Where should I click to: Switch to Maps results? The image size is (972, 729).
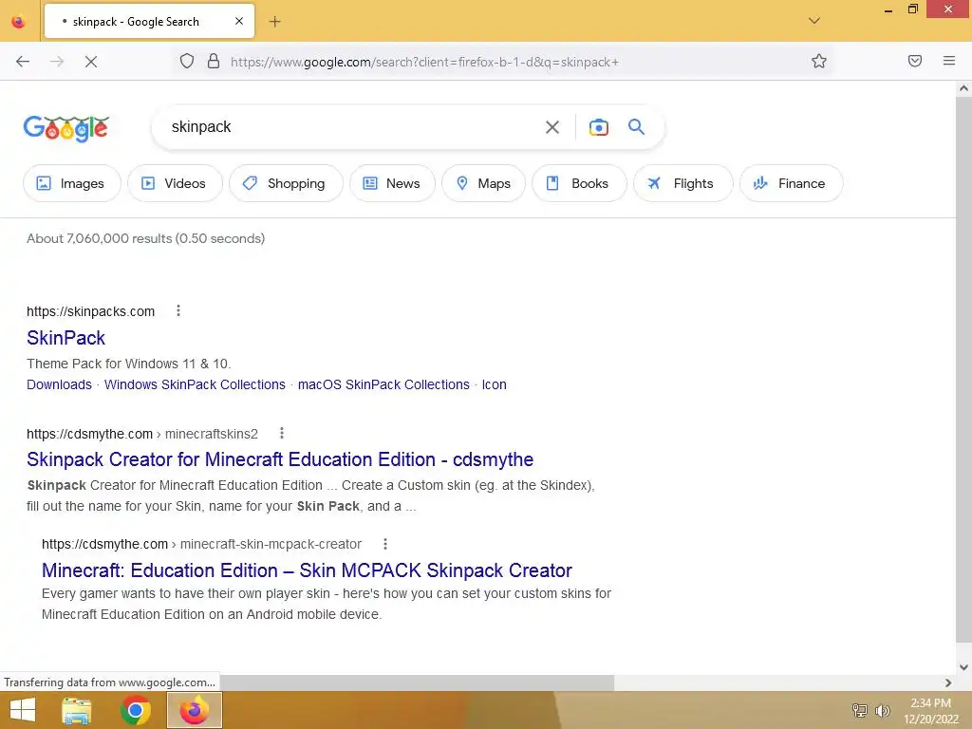click(483, 183)
